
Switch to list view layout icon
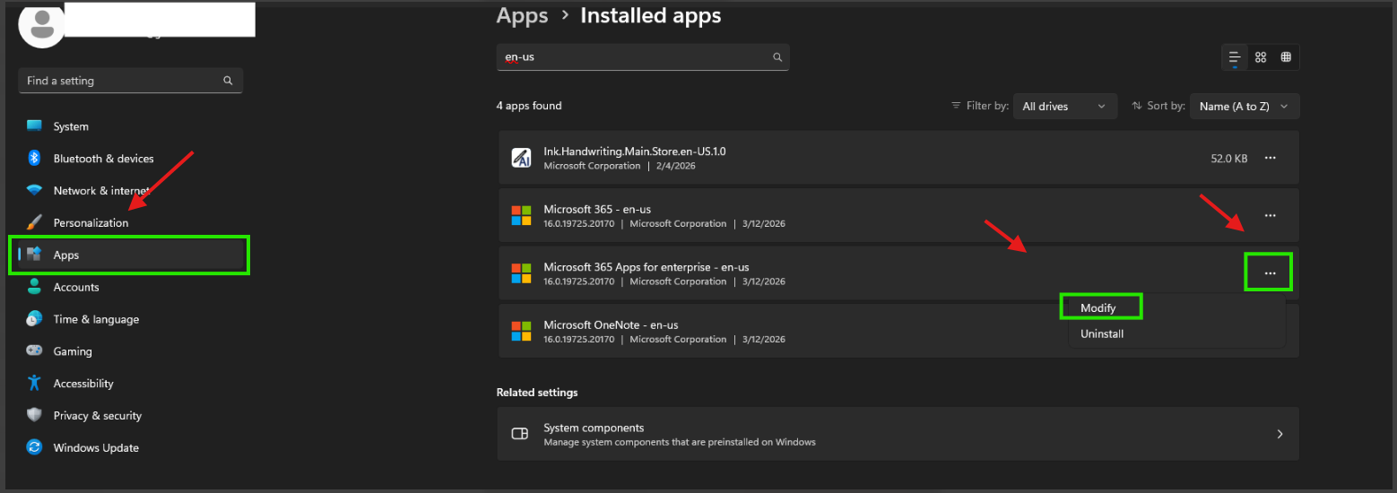[x=1235, y=57]
